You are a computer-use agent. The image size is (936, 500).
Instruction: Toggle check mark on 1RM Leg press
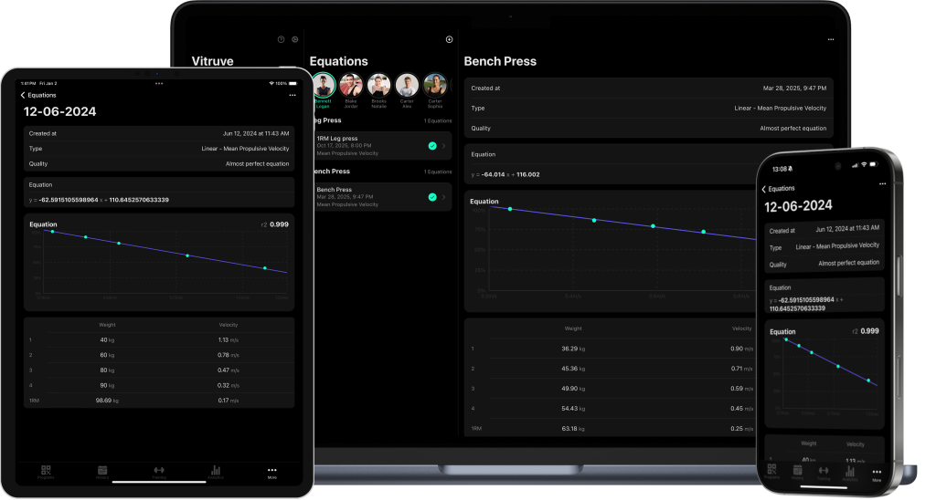tap(431, 146)
